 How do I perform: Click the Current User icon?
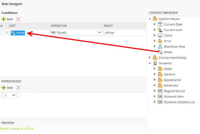[x=160, y=30]
